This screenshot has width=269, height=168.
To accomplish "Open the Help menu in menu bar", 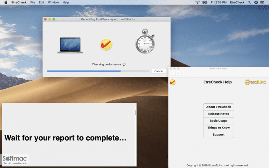I will coord(66,2).
